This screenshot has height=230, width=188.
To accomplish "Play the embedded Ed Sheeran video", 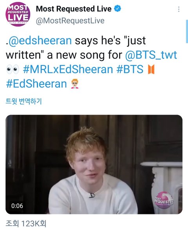I will 94,164.
